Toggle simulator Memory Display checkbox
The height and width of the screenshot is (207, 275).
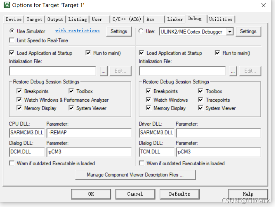click(19, 108)
